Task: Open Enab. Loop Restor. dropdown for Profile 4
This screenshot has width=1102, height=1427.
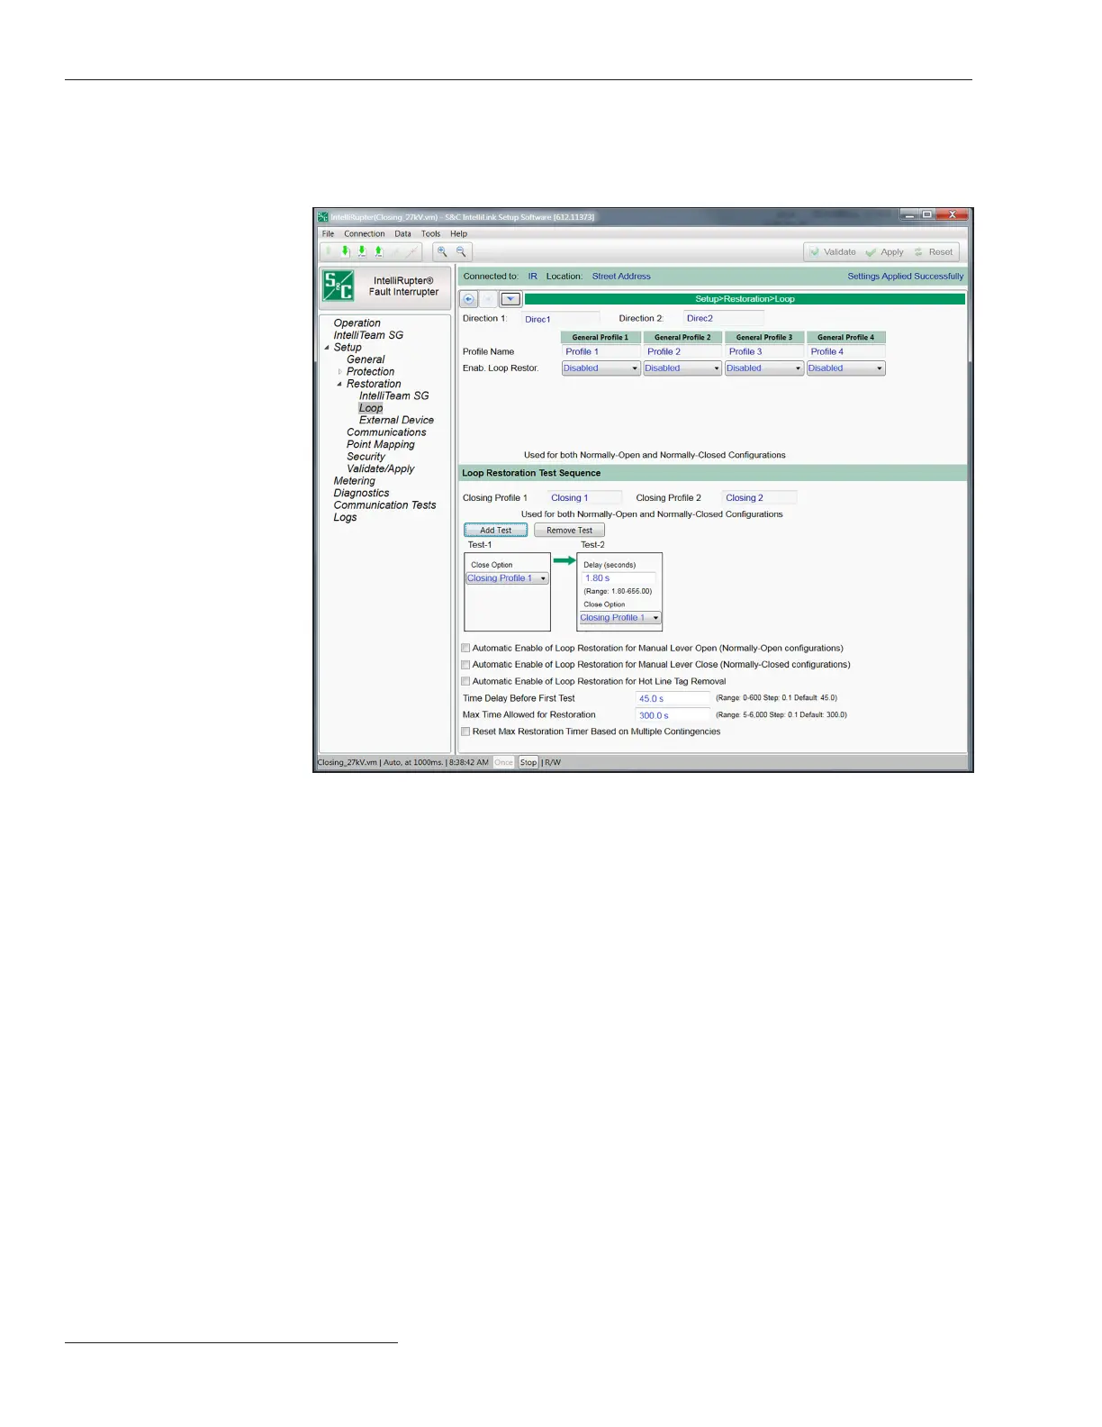Action: (x=845, y=368)
